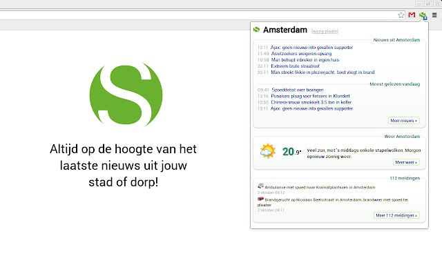Click the 'Meest gelezen vandaag' section label
Screen dimensions: 442x276
(x=394, y=84)
